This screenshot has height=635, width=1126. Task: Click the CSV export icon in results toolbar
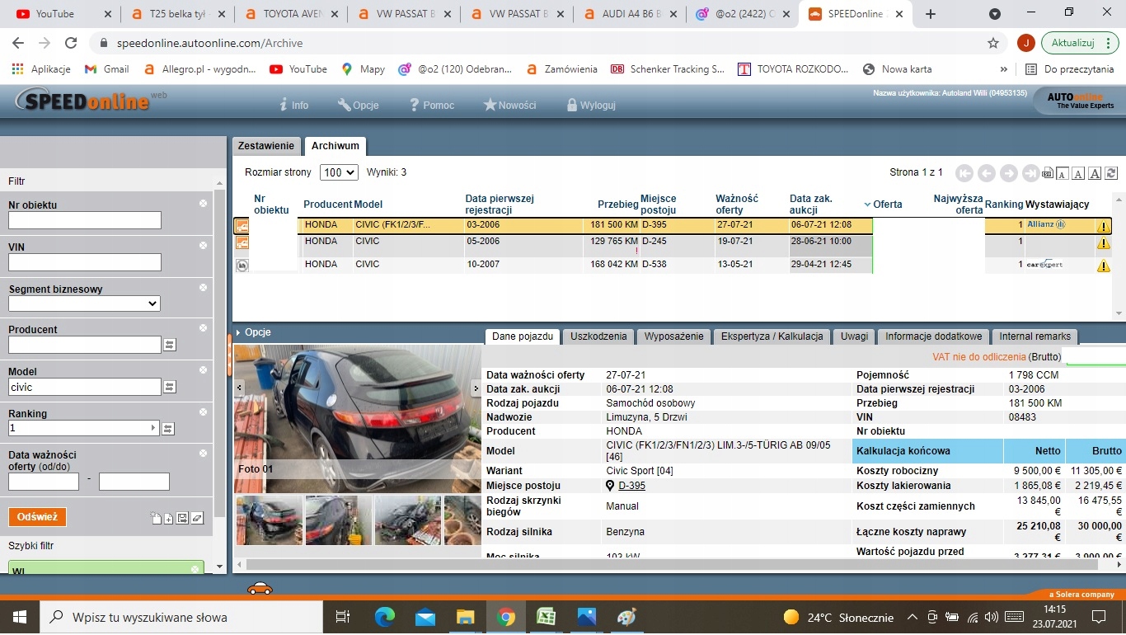[1048, 173]
